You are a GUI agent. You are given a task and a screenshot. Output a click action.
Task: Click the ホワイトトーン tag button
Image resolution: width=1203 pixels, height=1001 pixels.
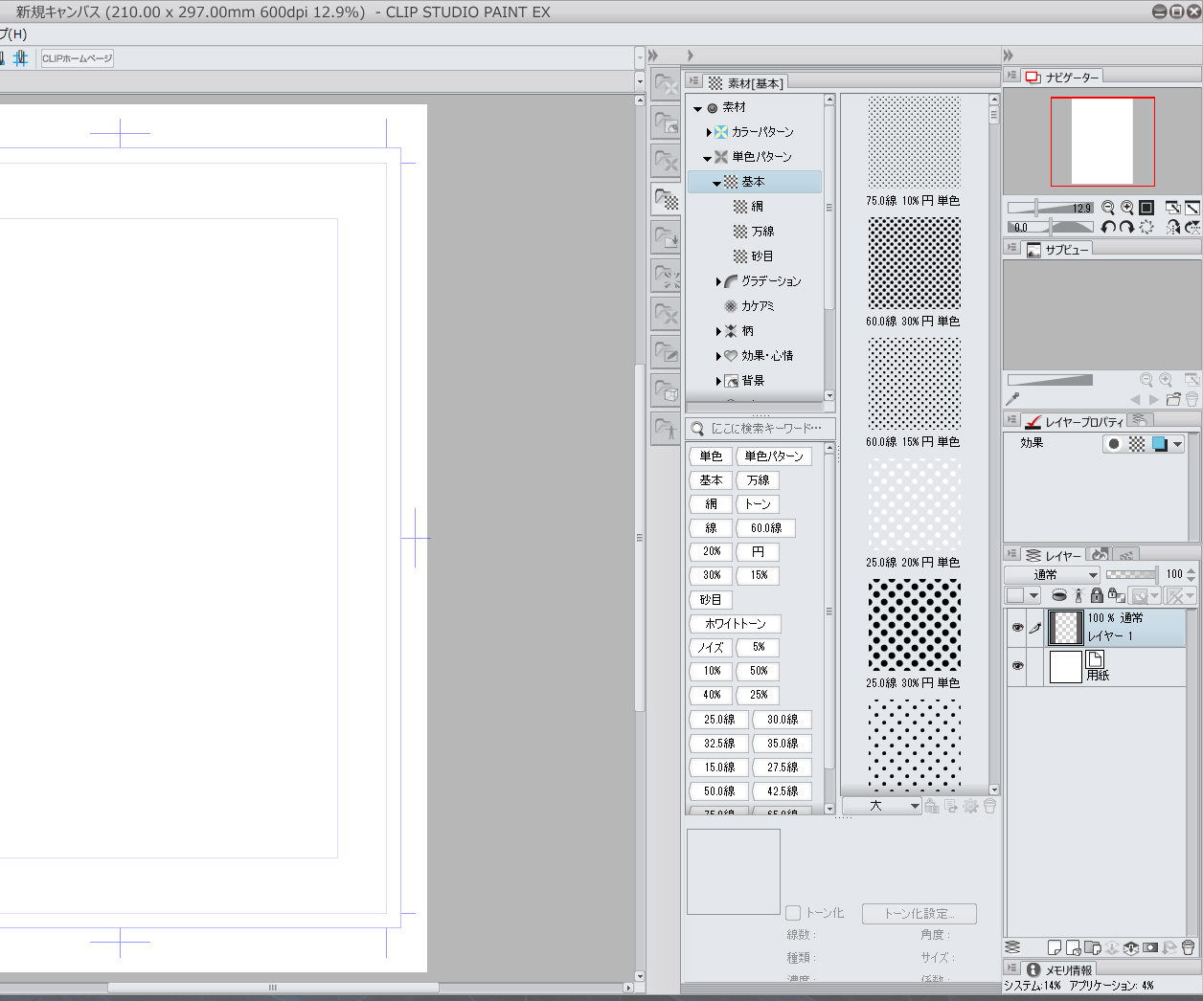pos(735,624)
